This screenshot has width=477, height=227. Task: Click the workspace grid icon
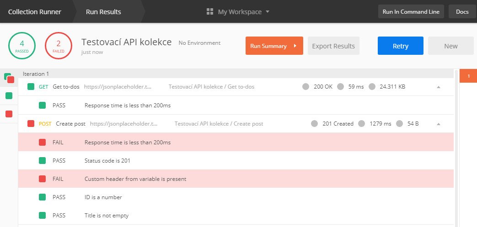click(x=209, y=12)
